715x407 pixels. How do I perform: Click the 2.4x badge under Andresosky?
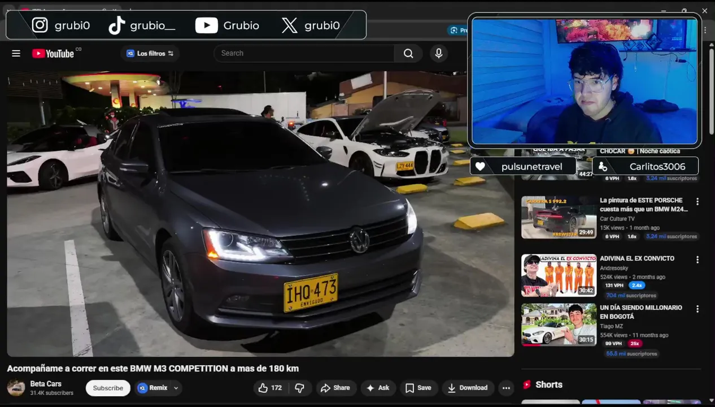click(636, 285)
